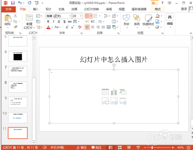Collapse the ribbon with the arrow
This screenshot has width=193, height=150.
click(191, 33)
